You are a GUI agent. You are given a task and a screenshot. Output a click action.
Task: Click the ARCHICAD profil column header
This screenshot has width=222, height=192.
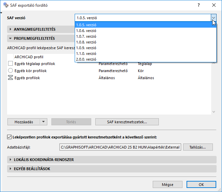pyautogui.click(x=29, y=57)
